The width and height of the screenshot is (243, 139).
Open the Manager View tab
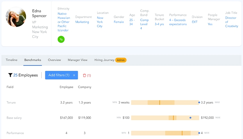click(77, 60)
